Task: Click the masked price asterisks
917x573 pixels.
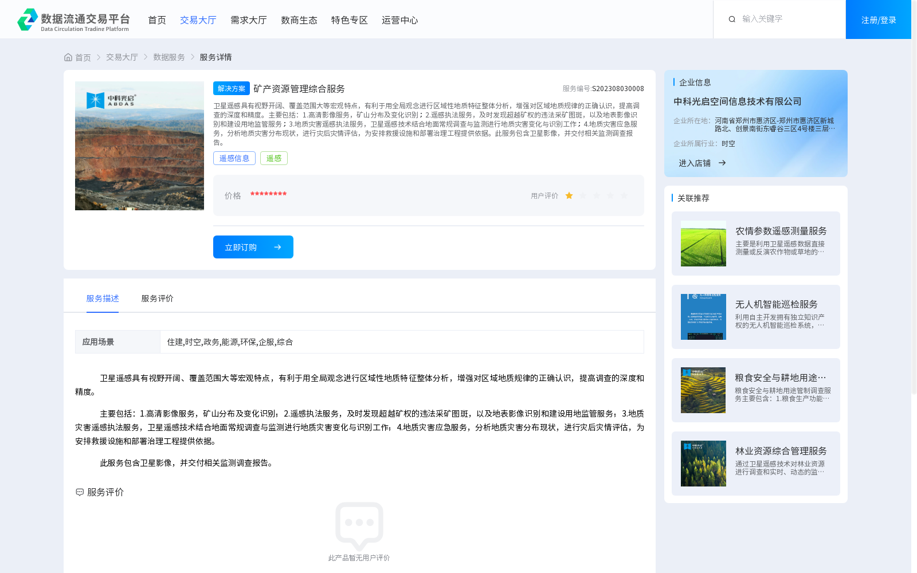Action: [268, 195]
